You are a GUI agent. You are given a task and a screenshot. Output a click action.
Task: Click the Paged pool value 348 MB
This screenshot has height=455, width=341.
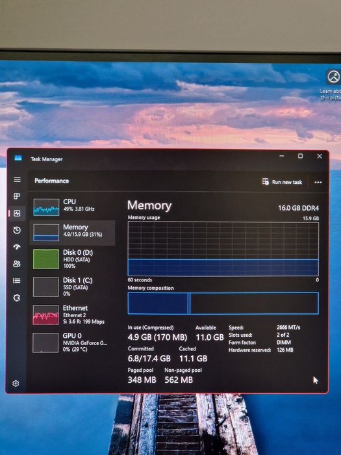142,380
